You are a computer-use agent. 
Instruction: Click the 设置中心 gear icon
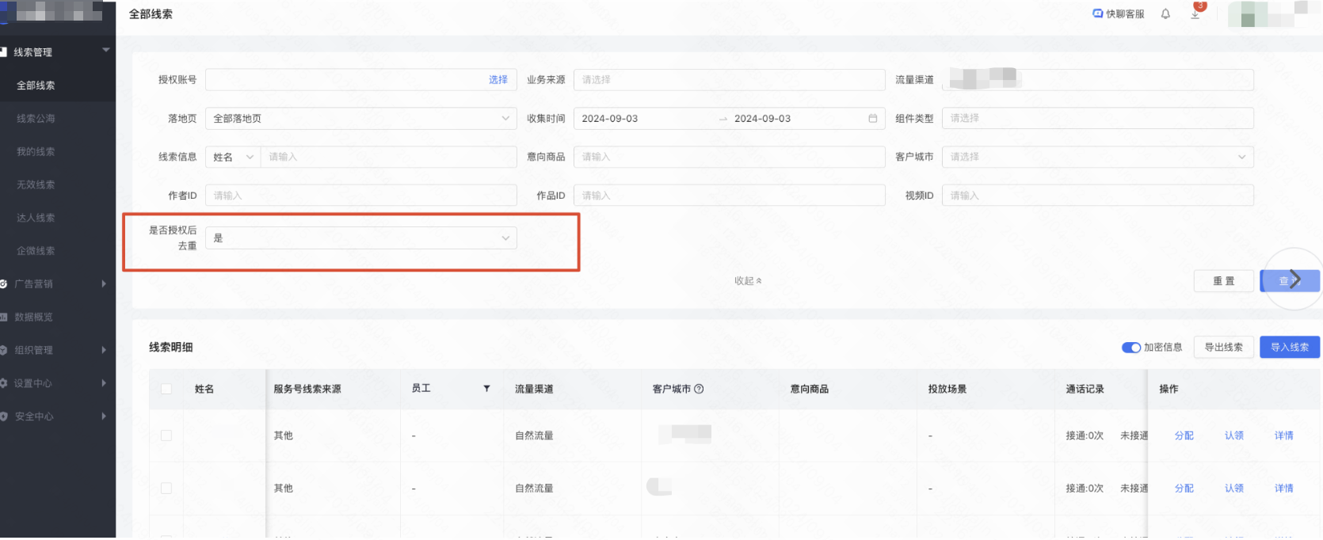[x=4, y=383]
